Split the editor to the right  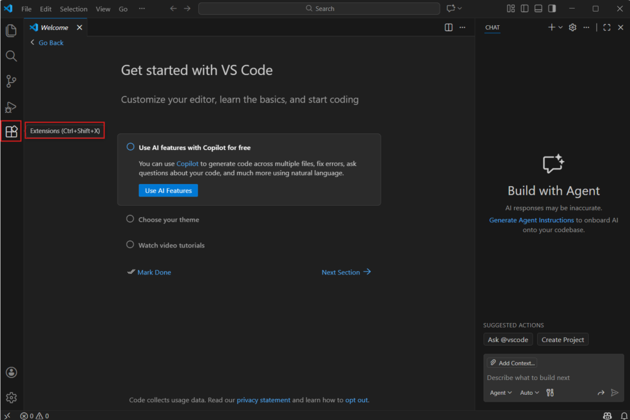449,28
